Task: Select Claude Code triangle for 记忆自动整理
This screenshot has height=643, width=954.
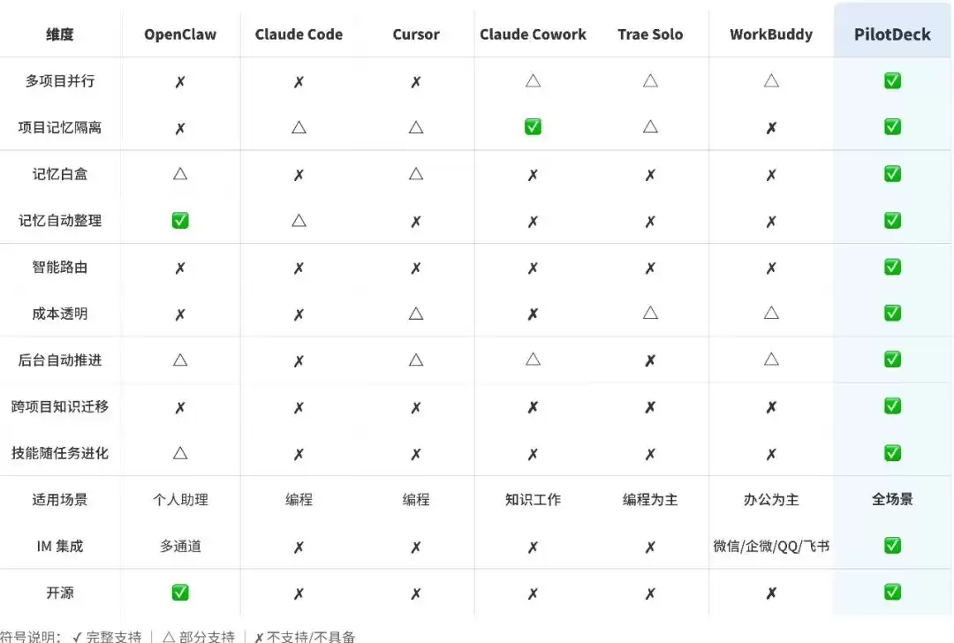Action: point(299,220)
